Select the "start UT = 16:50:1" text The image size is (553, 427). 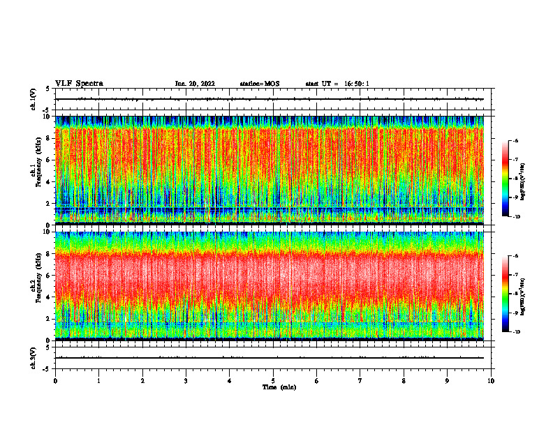tap(337, 84)
